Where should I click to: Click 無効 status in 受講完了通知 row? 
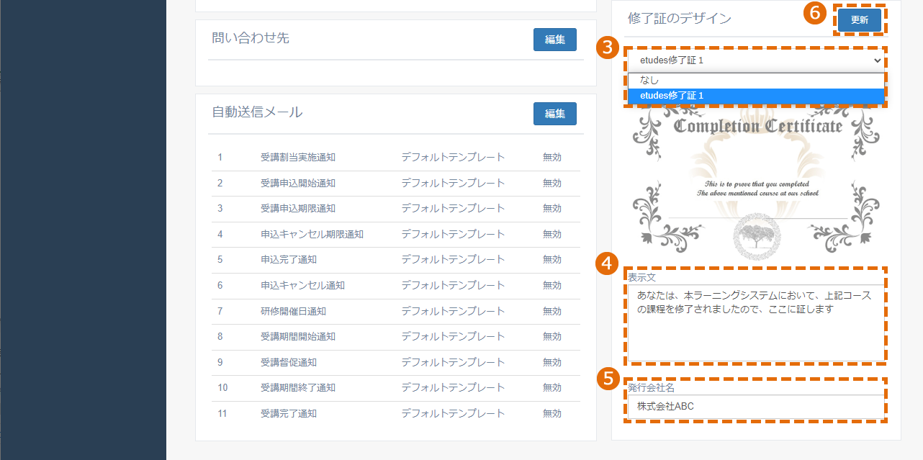coord(551,414)
